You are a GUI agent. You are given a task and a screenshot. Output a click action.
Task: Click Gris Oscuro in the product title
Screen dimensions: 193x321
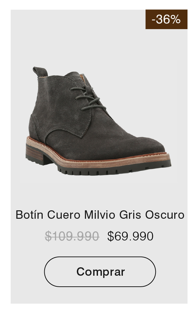coord(152,215)
